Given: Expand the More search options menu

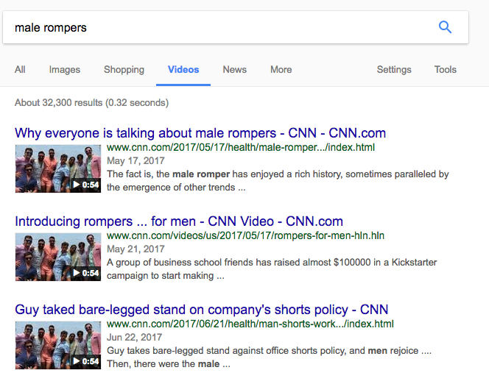Looking at the screenshot, I should click(281, 70).
